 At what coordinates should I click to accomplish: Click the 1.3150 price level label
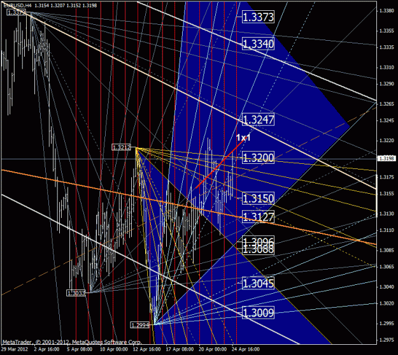258,198
